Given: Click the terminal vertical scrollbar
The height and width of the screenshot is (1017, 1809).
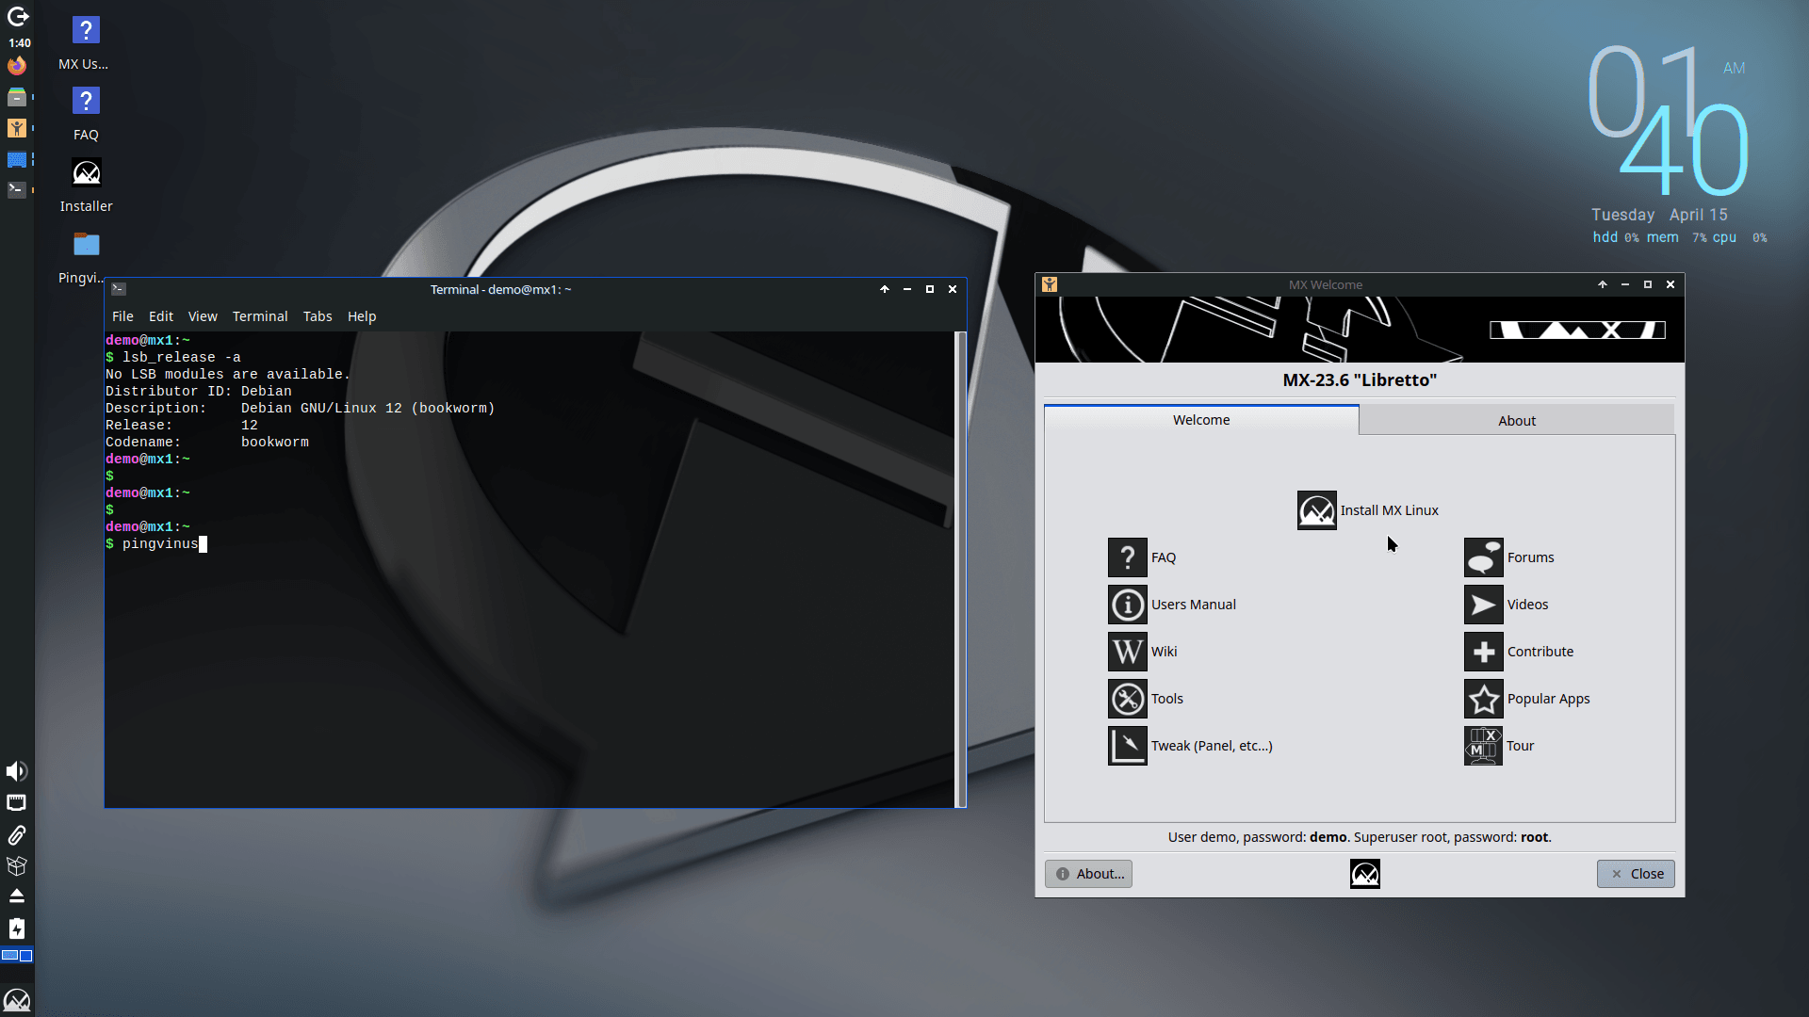Looking at the screenshot, I should click(961, 569).
